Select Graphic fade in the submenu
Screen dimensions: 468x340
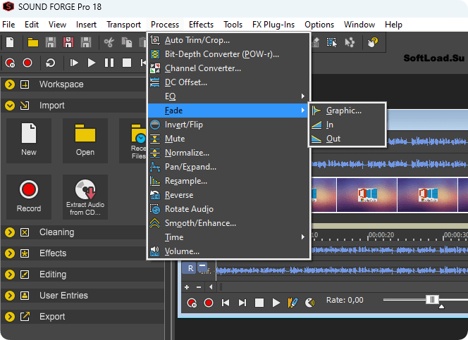347,111
